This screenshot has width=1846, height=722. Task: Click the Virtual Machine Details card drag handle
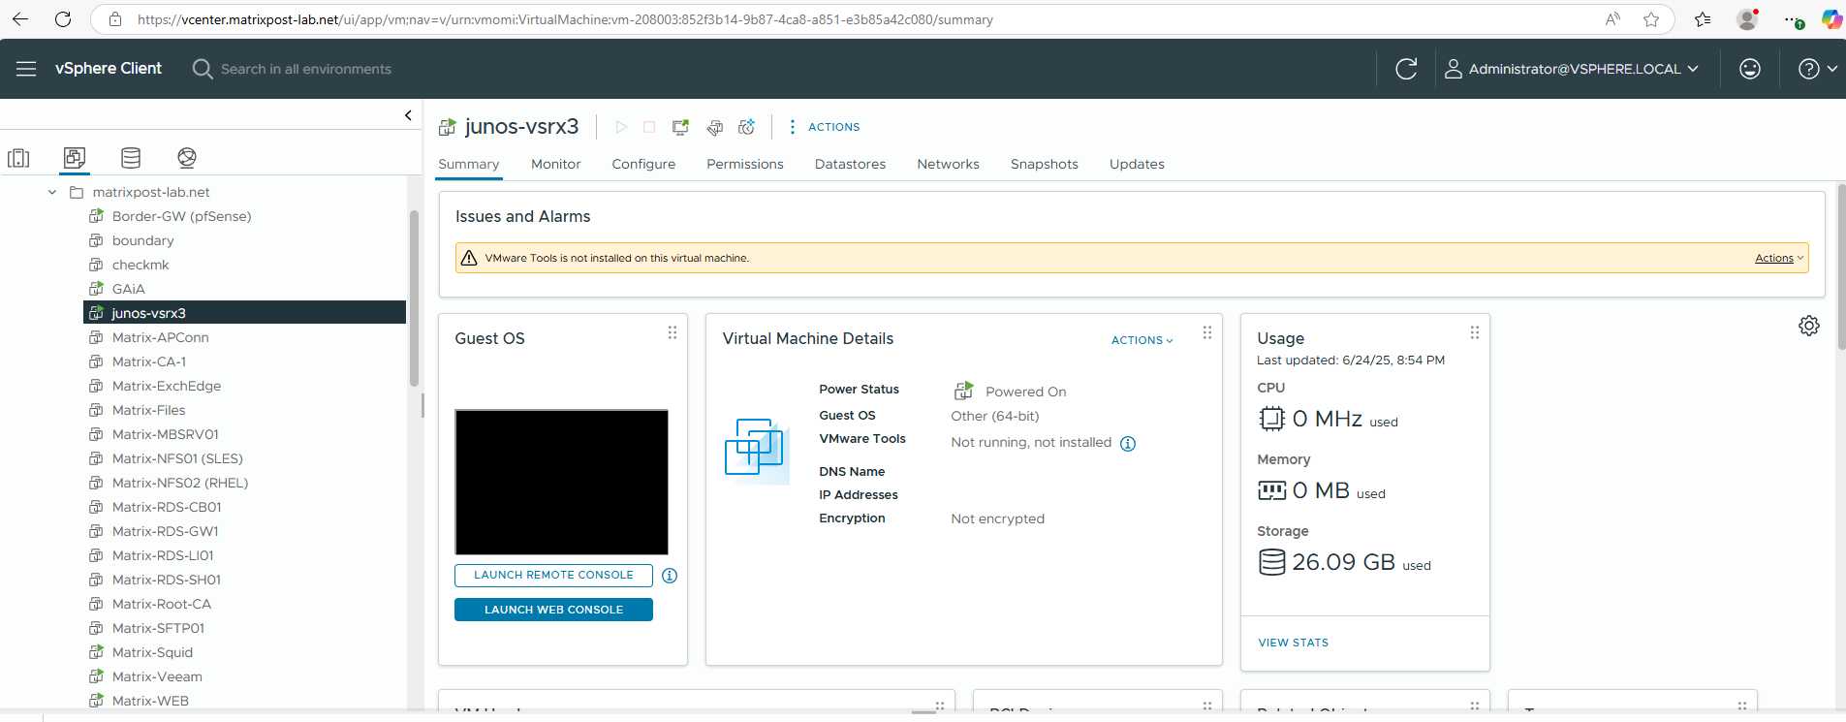(1207, 332)
